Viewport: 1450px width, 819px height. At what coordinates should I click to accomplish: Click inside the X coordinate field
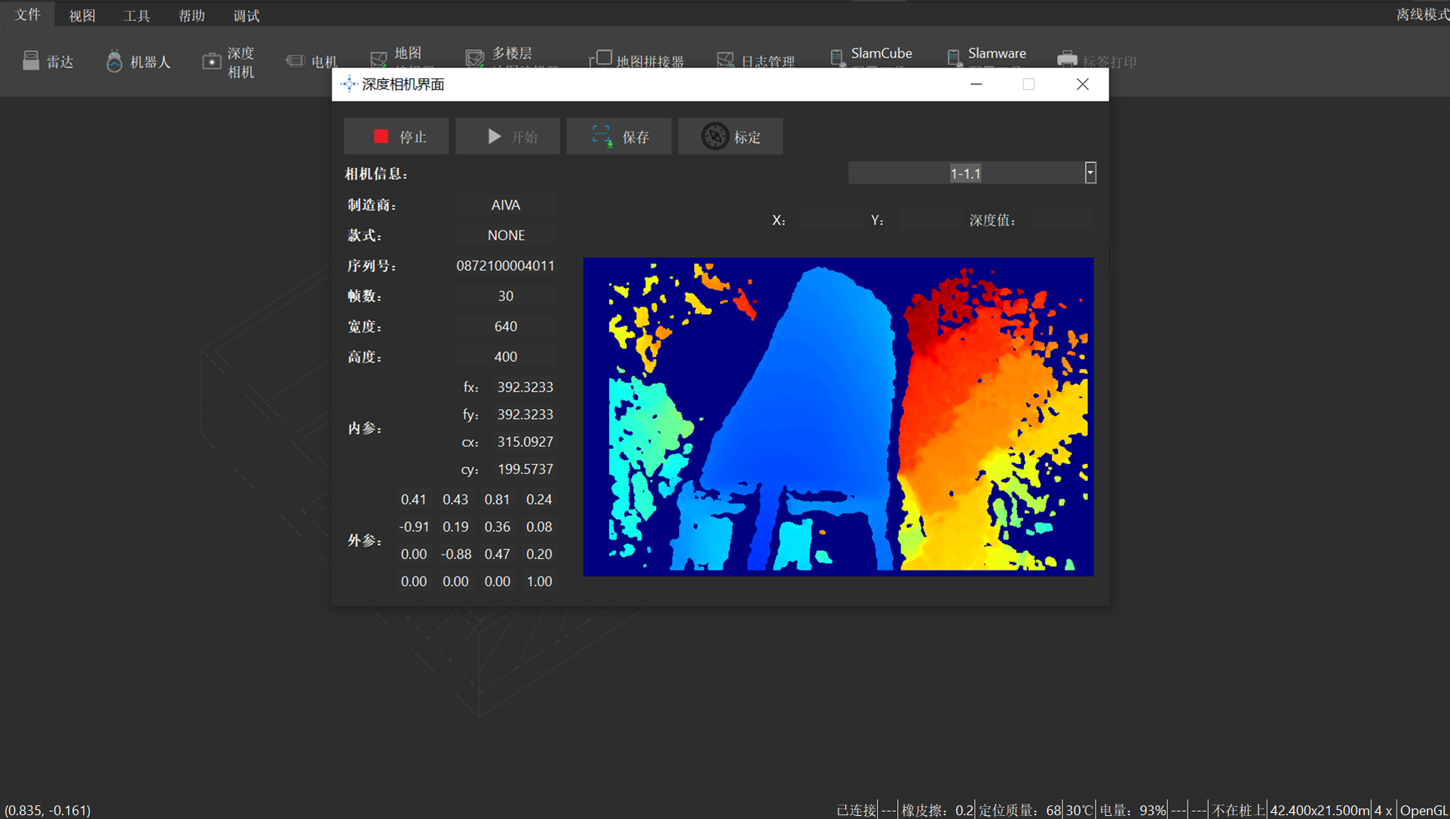pyautogui.click(x=832, y=219)
